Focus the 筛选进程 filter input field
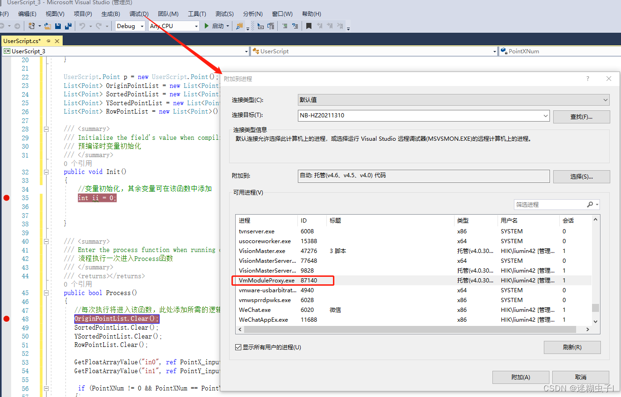This screenshot has height=397, width=621. click(550, 204)
